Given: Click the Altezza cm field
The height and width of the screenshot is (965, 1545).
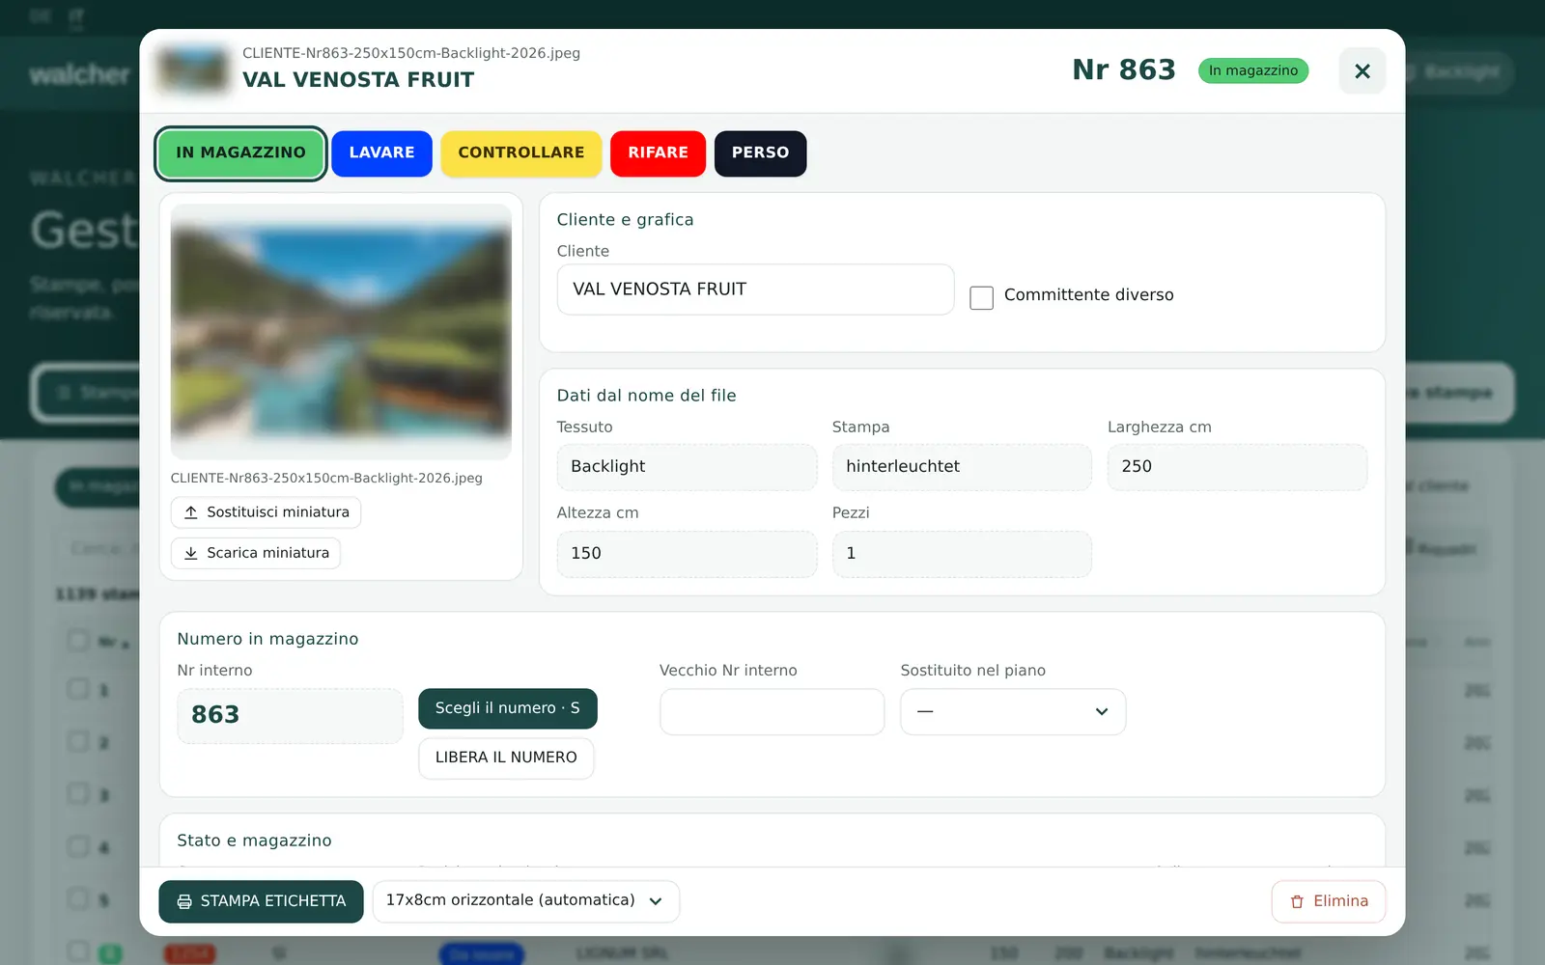Looking at the screenshot, I should pyautogui.click(x=687, y=554).
